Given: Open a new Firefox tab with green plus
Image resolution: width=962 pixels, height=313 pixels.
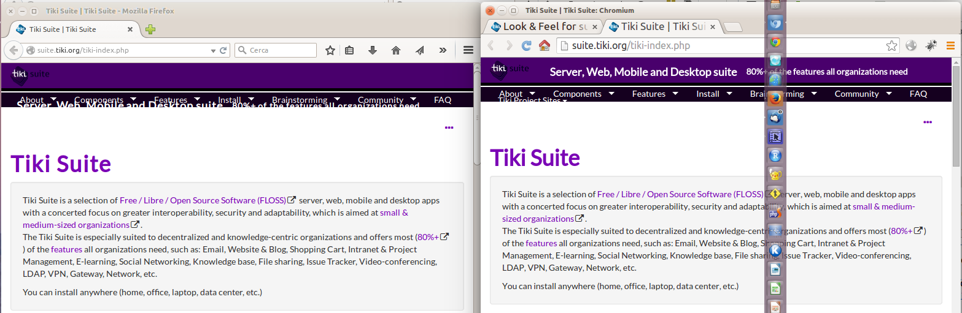Looking at the screenshot, I should click(x=150, y=29).
